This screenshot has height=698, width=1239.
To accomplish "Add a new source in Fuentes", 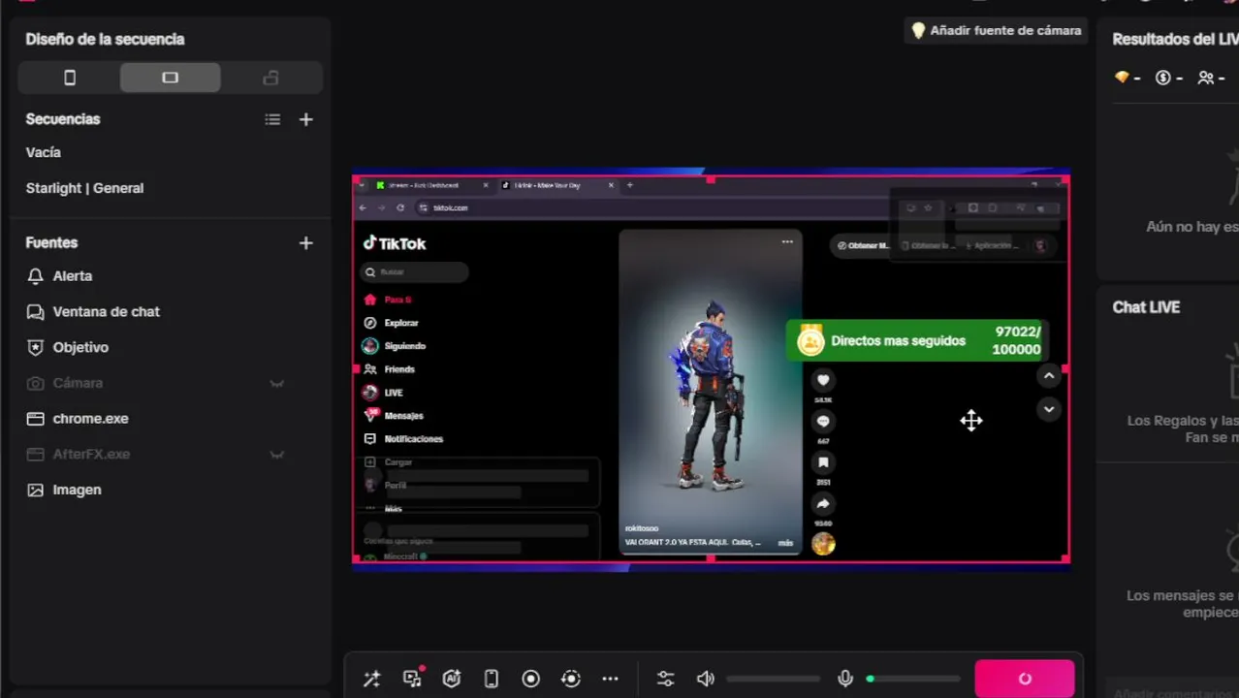I will coord(305,243).
